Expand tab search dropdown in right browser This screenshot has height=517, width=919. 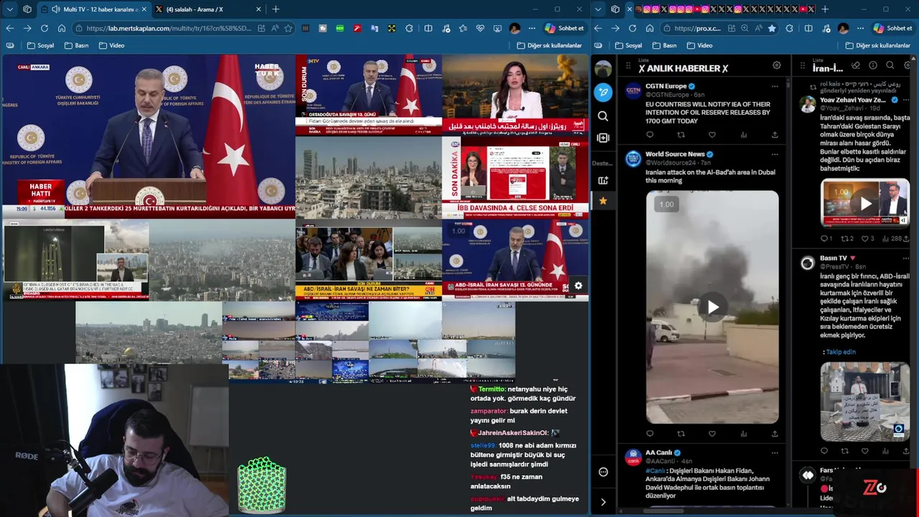point(597,9)
